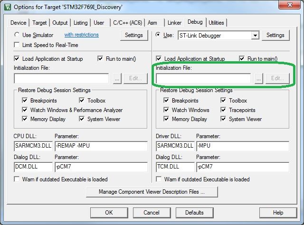Click the CPU DLL field SARMCM3.DLL
304x225 pixels.
tap(33, 146)
